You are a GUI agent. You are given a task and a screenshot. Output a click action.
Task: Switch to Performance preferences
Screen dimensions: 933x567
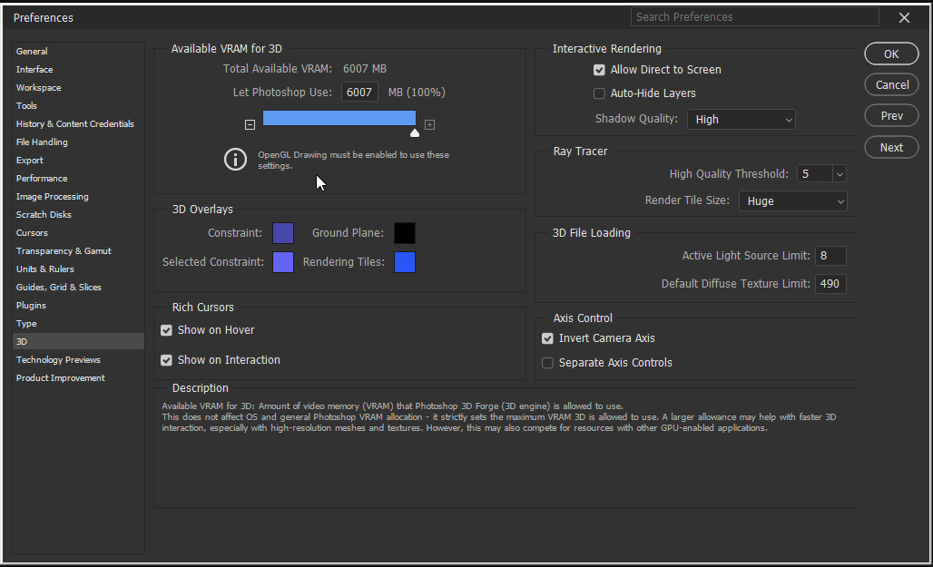click(42, 178)
